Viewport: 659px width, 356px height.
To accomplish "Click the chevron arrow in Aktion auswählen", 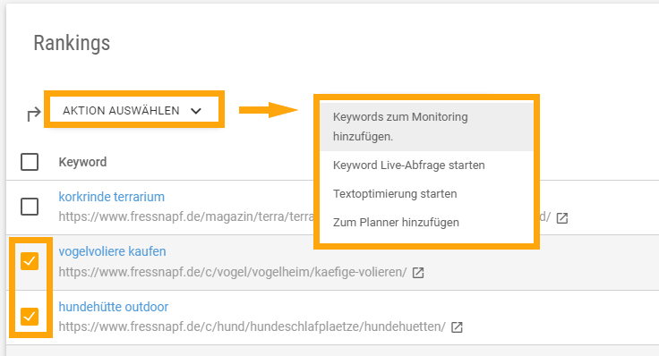I will tap(196, 111).
